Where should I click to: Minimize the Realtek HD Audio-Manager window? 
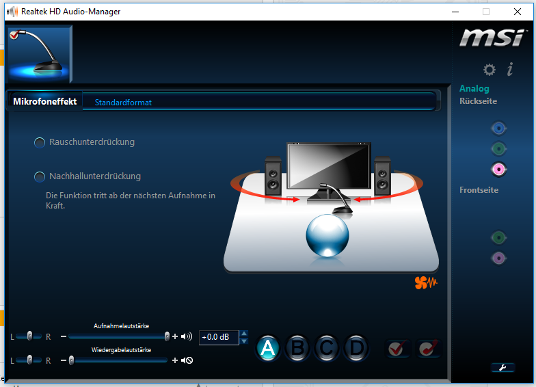(455, 12)
